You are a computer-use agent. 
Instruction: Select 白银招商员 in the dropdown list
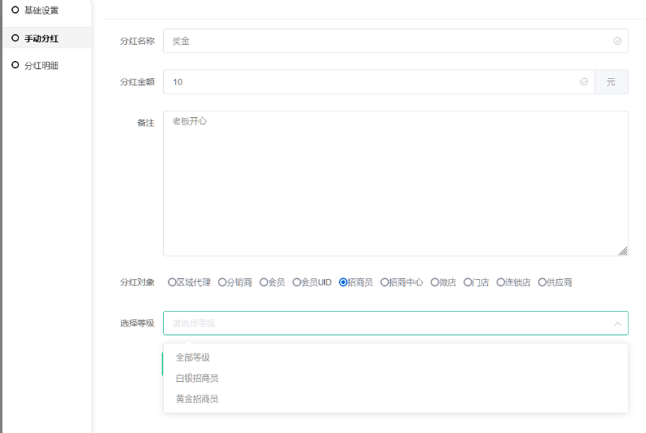(197, 378)
